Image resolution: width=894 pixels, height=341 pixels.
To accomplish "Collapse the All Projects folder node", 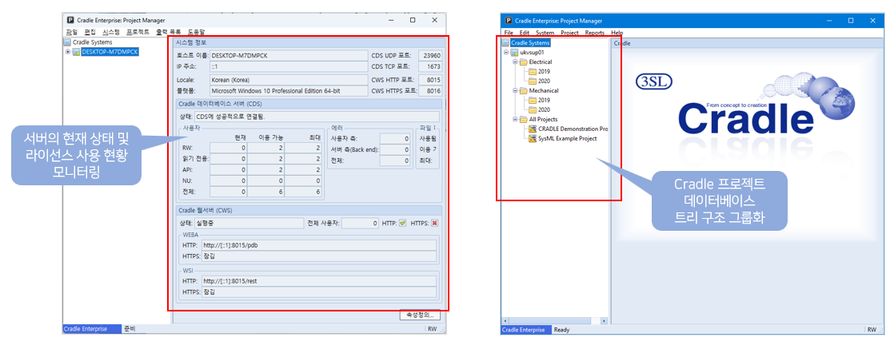I will [515, 119].
